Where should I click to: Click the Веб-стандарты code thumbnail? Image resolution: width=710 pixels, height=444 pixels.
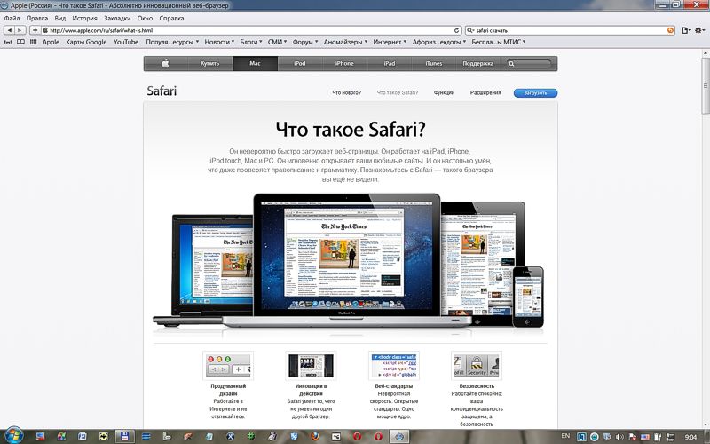pos(393,365)
